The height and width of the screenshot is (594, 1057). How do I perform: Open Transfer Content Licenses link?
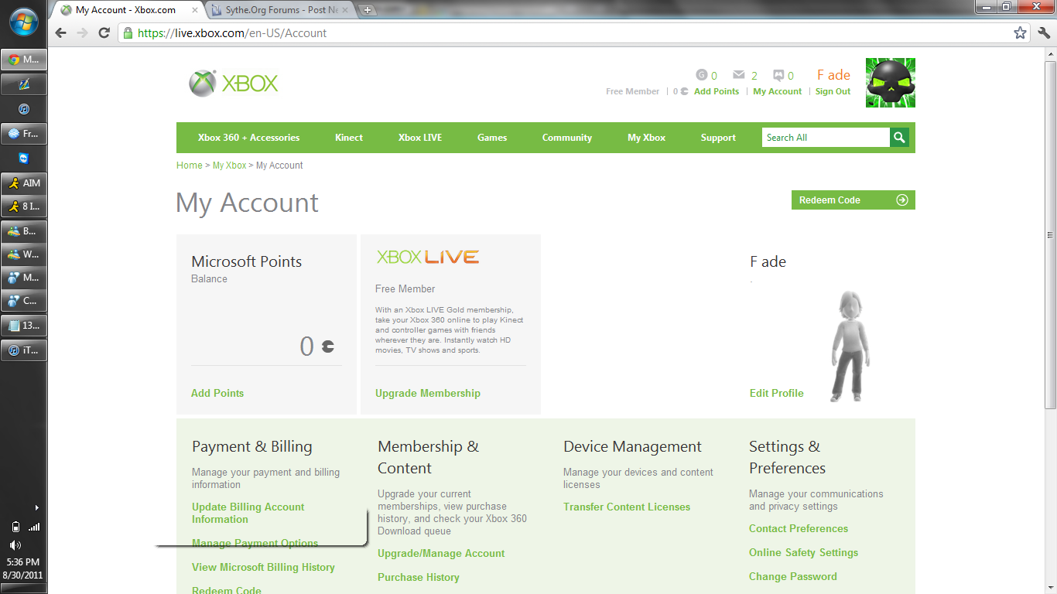coord(627,507)
